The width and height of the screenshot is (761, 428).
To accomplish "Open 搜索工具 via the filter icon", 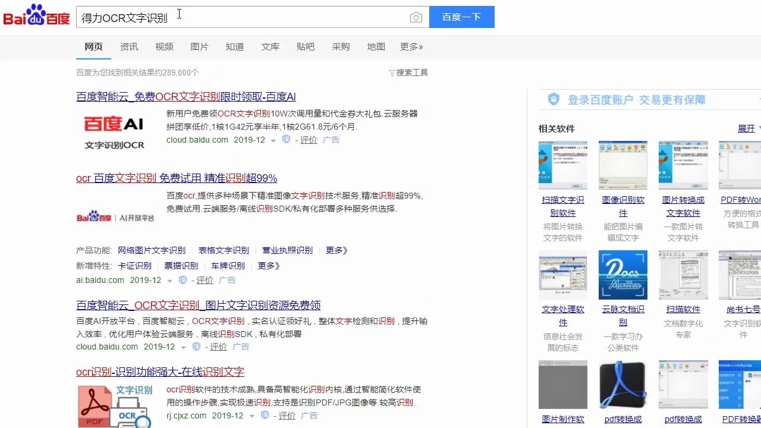I will pos(408,72).
